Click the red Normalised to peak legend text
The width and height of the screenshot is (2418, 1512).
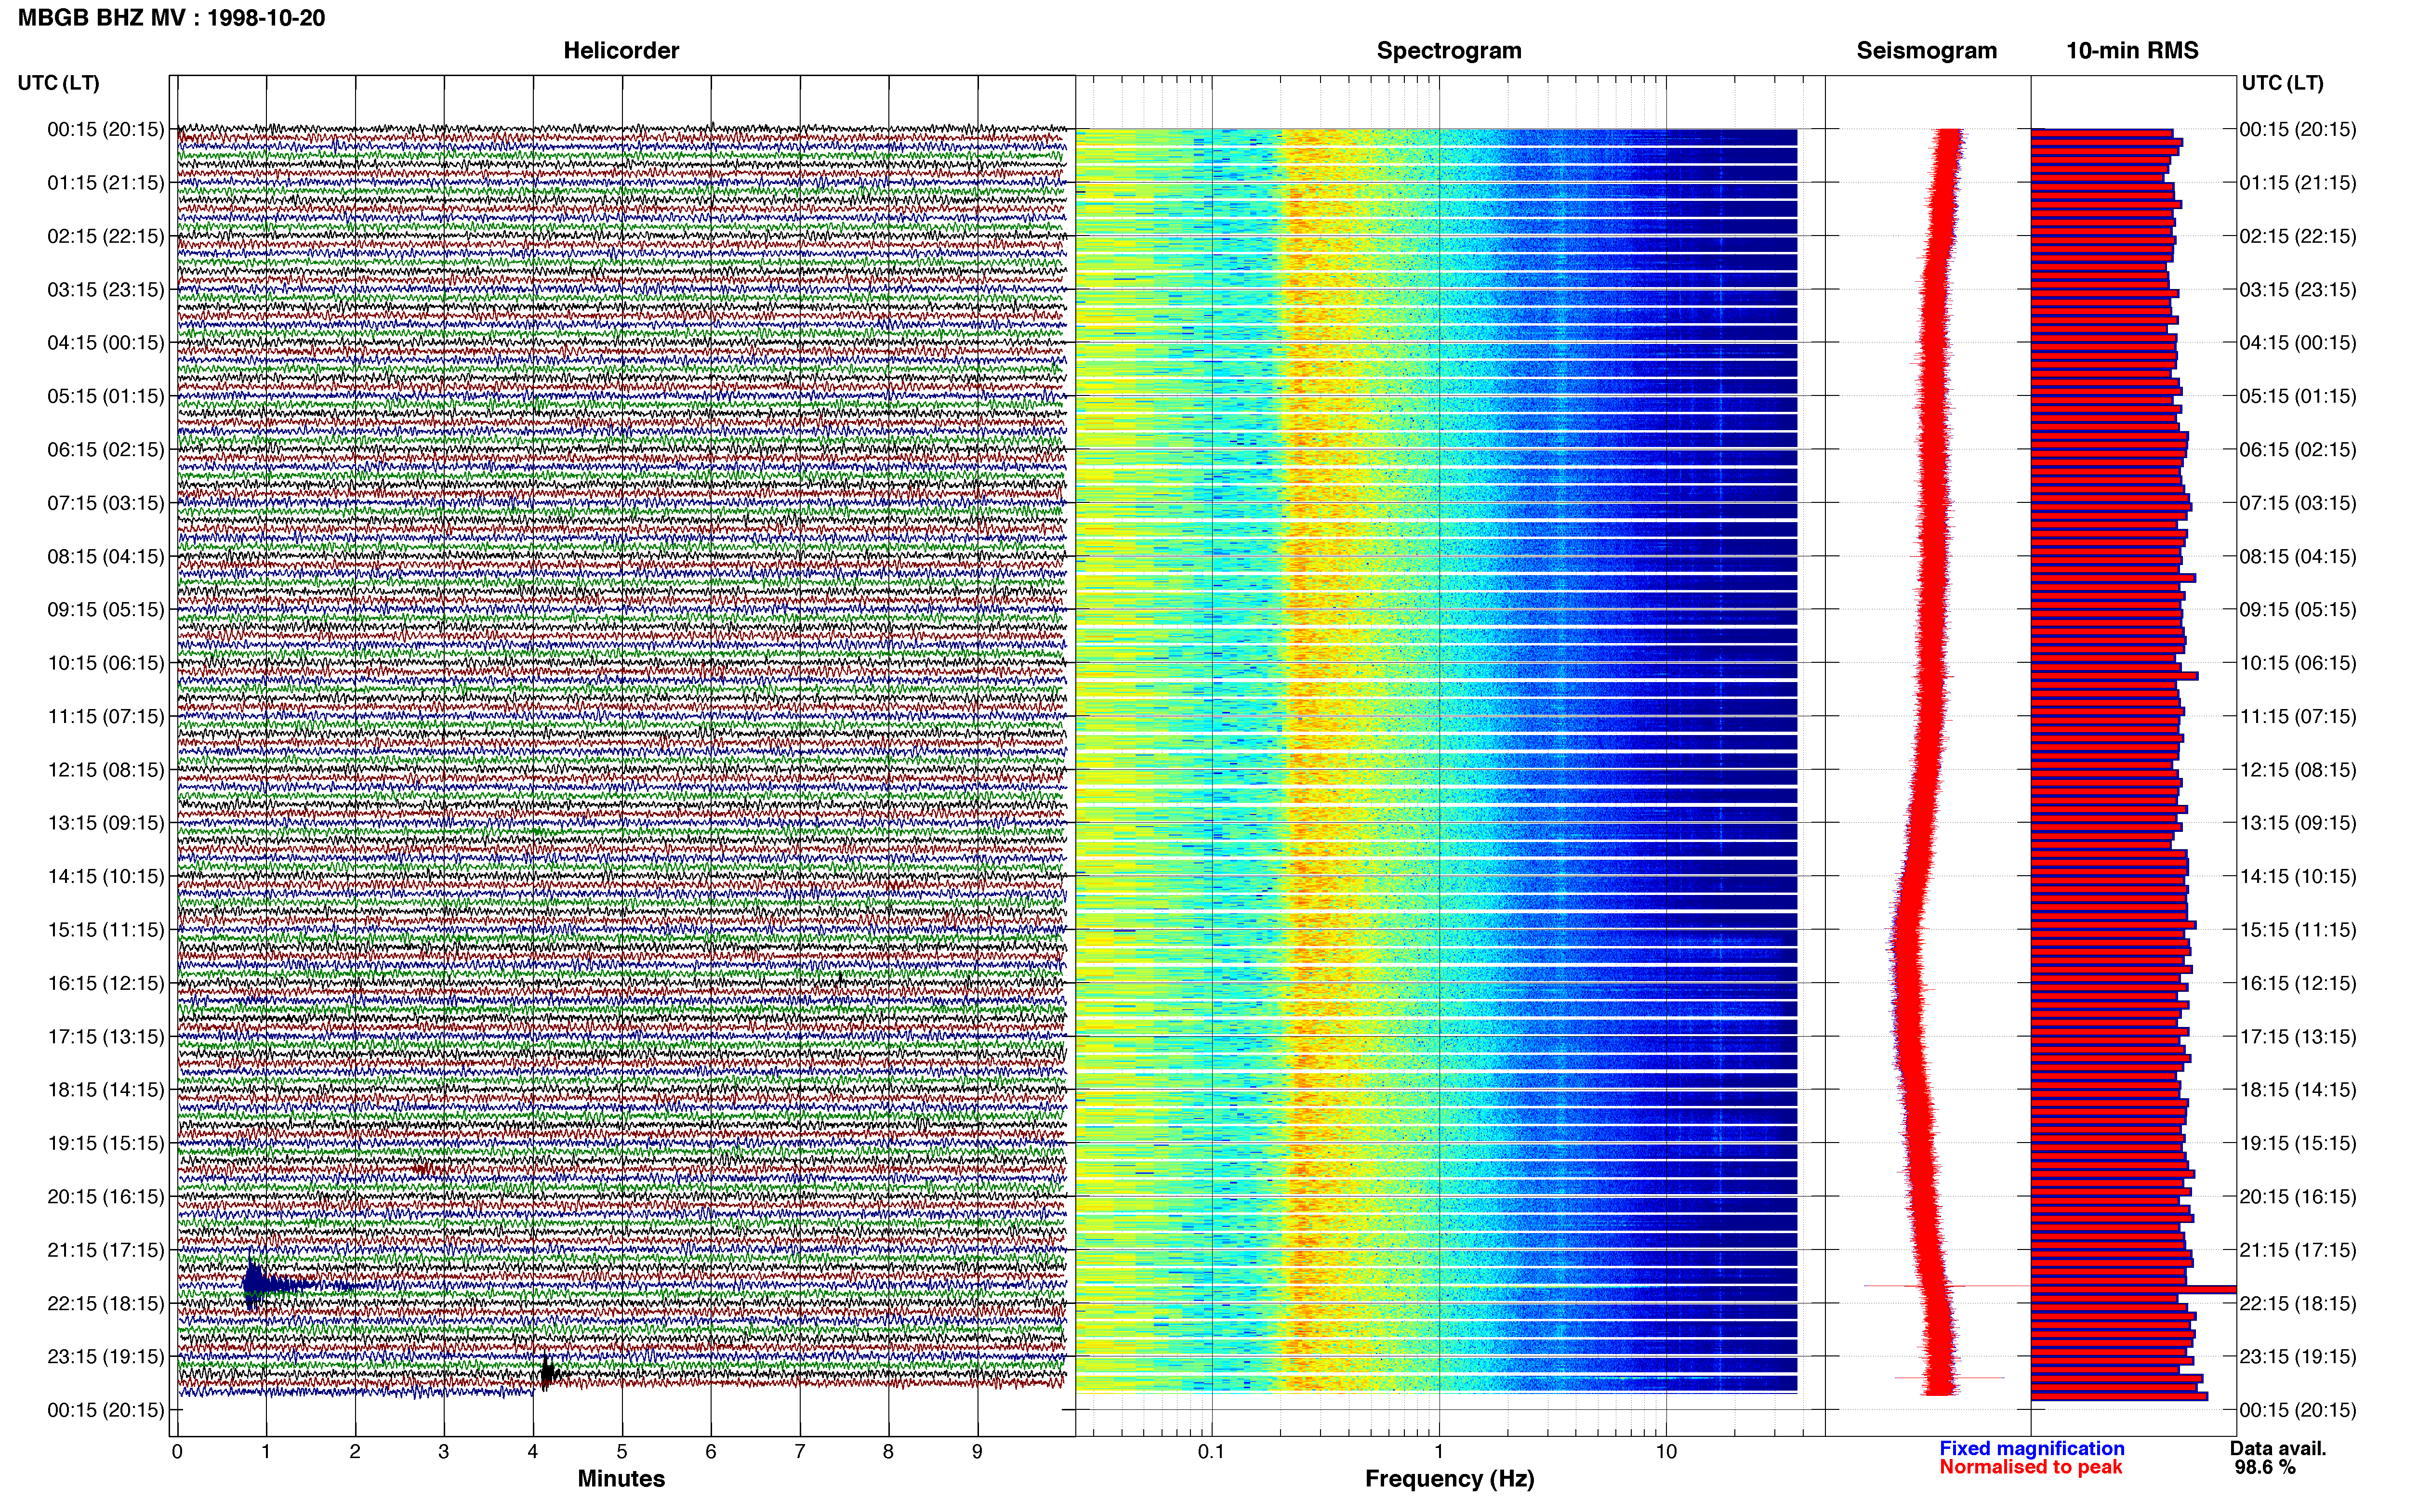click(x=2030, y=1467)
